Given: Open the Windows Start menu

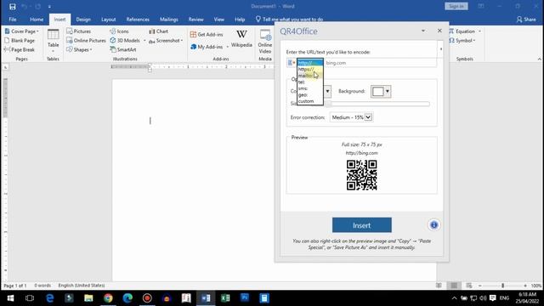Looking at the screenshot, I should coord(10,298).
